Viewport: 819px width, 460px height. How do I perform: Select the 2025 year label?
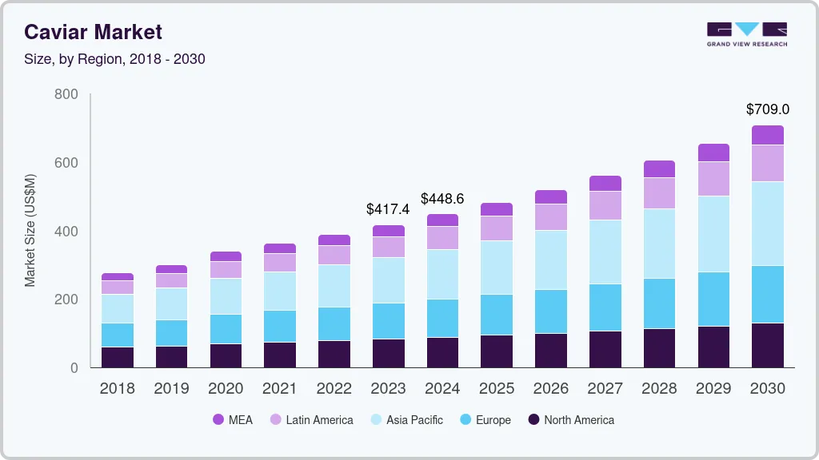point(497,389)
